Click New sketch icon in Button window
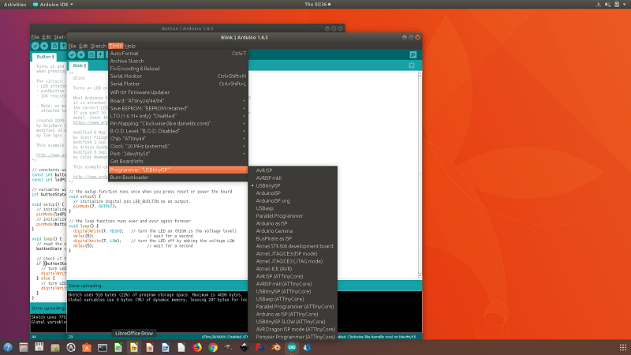The width and height of the screenshot is (631, 355). (x=54, y=46)
